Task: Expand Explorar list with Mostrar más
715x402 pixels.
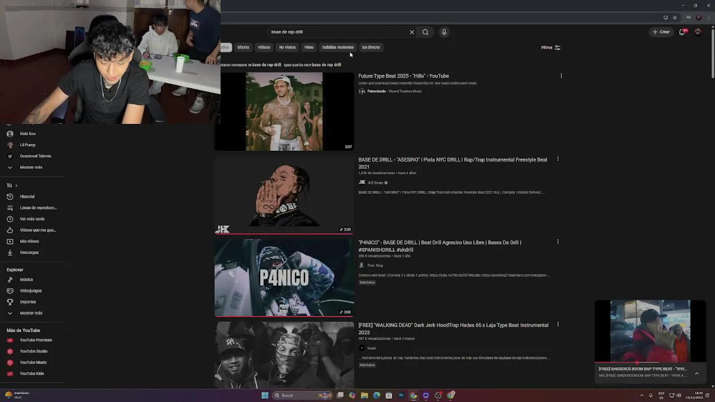Action: pos(32,313)
